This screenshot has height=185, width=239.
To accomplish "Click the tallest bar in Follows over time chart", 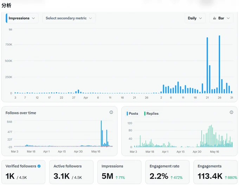I will [x=101, y=133].
